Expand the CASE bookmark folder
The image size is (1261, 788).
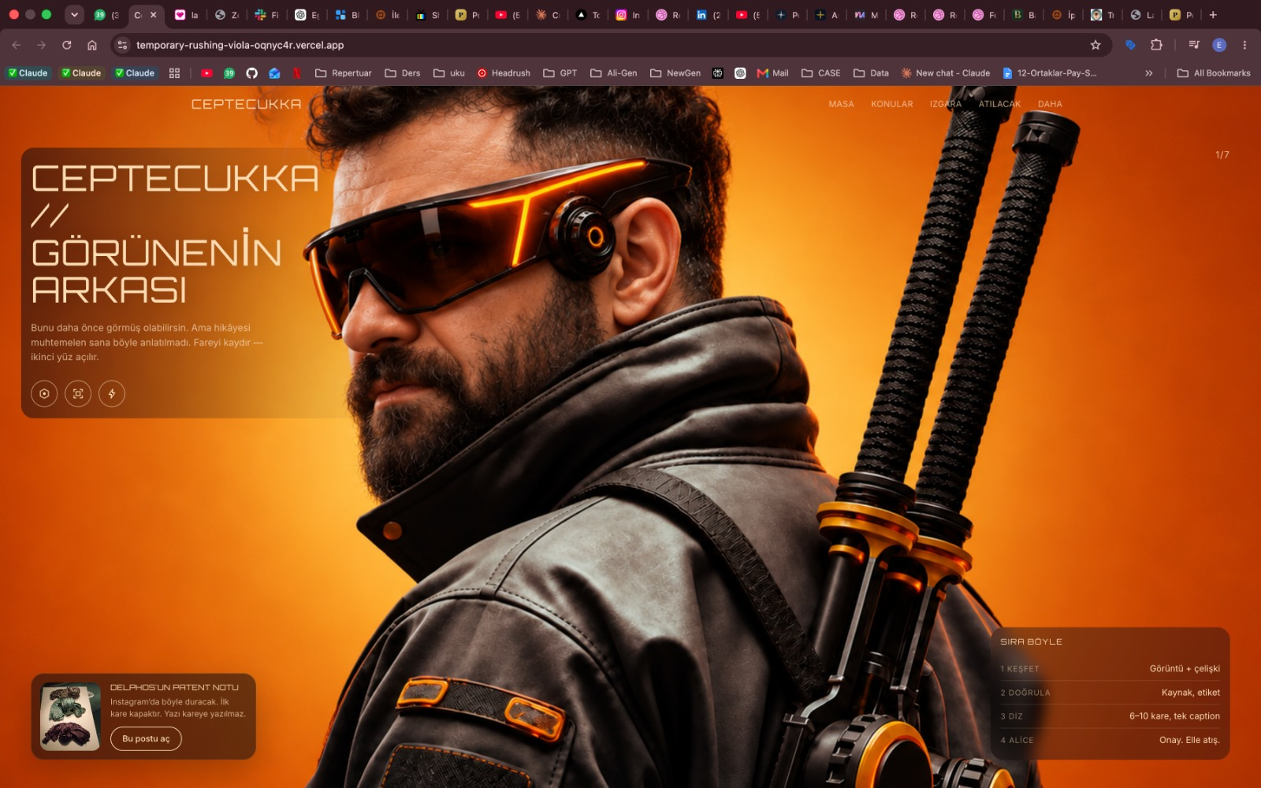click(821, 72)
